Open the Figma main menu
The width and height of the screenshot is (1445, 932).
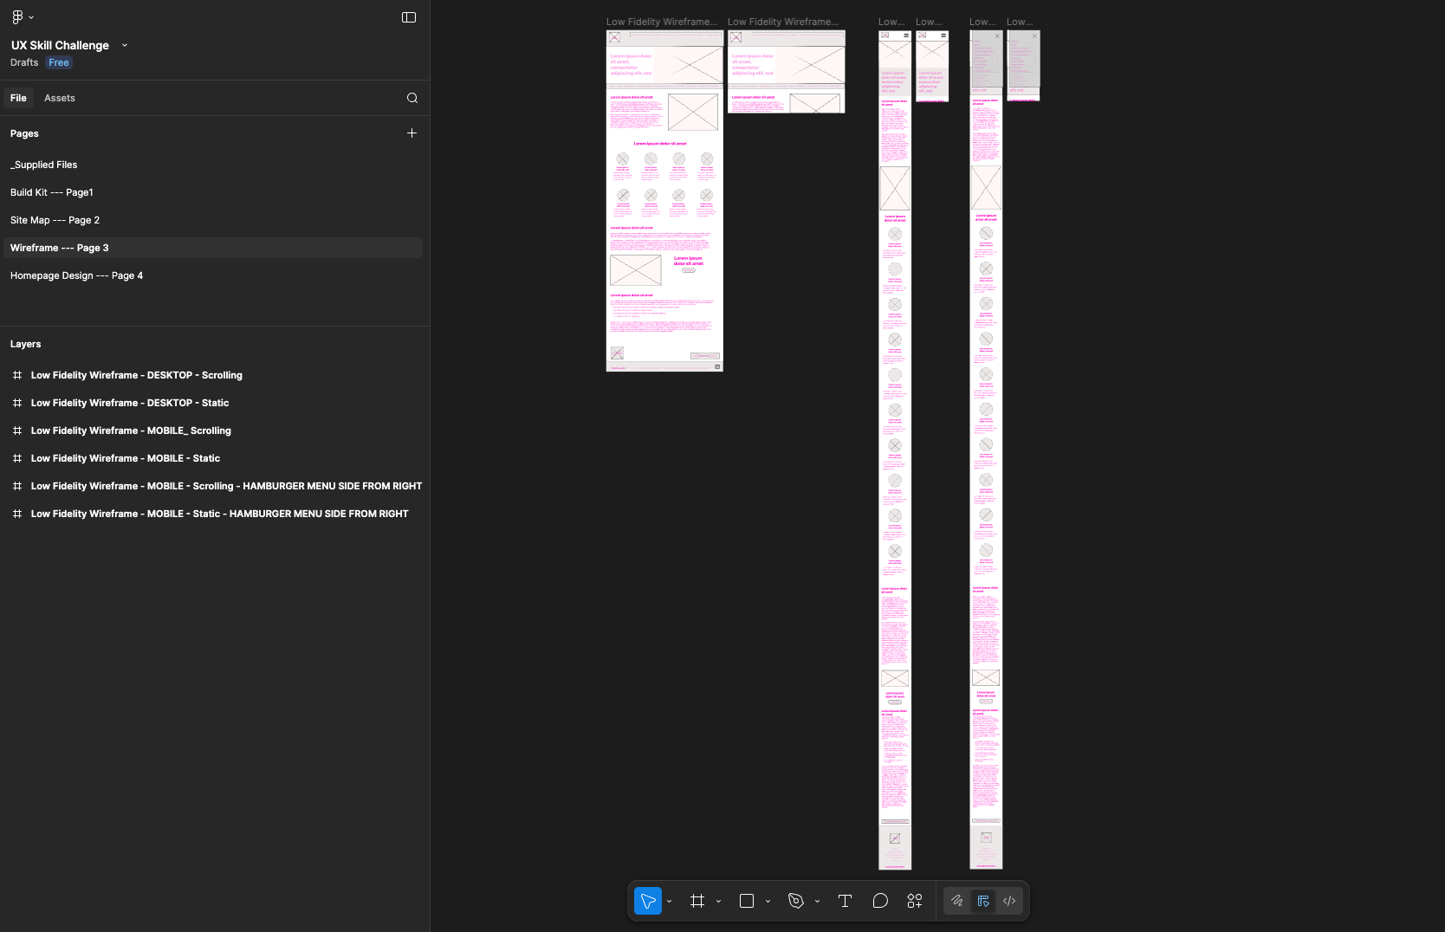pos(18,16)
